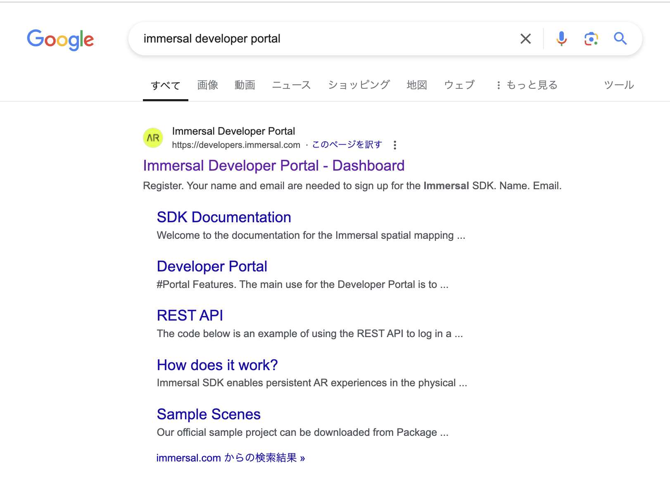Switch to the 動画 tab

click(x=245, y=85)
